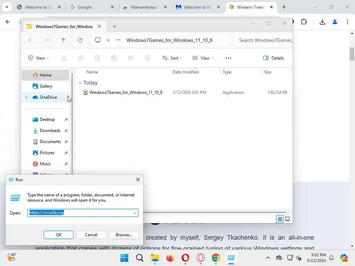The height and width of the screenshot is (266, 355).
Task: Open Chrome extensions puzzle icon
Action: click(x=304, y=22)
